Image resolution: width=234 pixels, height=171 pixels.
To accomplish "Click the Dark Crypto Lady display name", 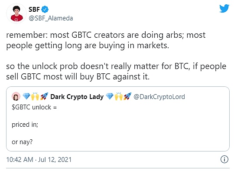I will pyautogui.click(x=77, y=96).
